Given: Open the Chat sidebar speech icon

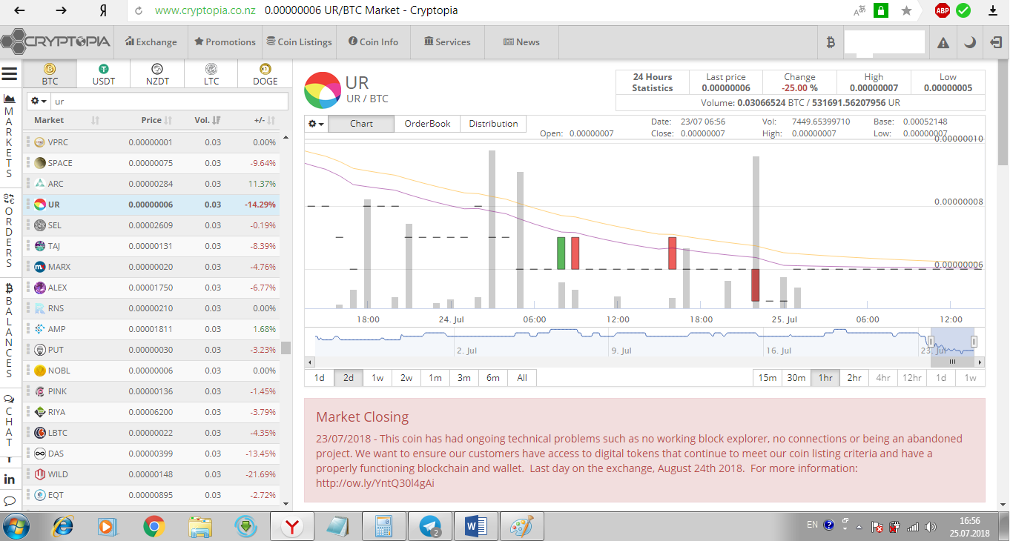Looking at the screenshot, I should tap(9, 399).
